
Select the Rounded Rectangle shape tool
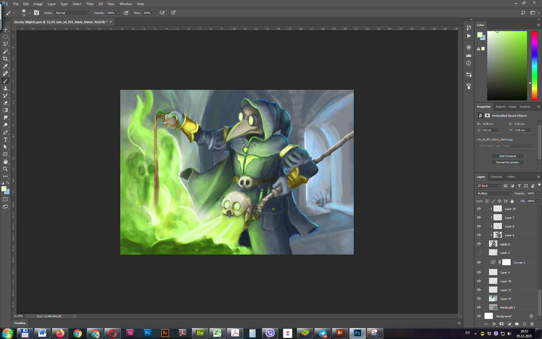pos(5,154)
